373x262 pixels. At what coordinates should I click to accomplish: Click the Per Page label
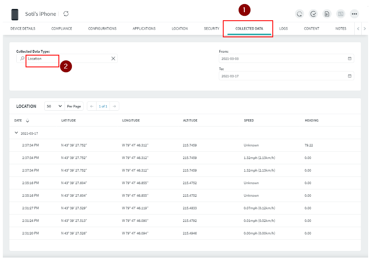tap(74, 106)
